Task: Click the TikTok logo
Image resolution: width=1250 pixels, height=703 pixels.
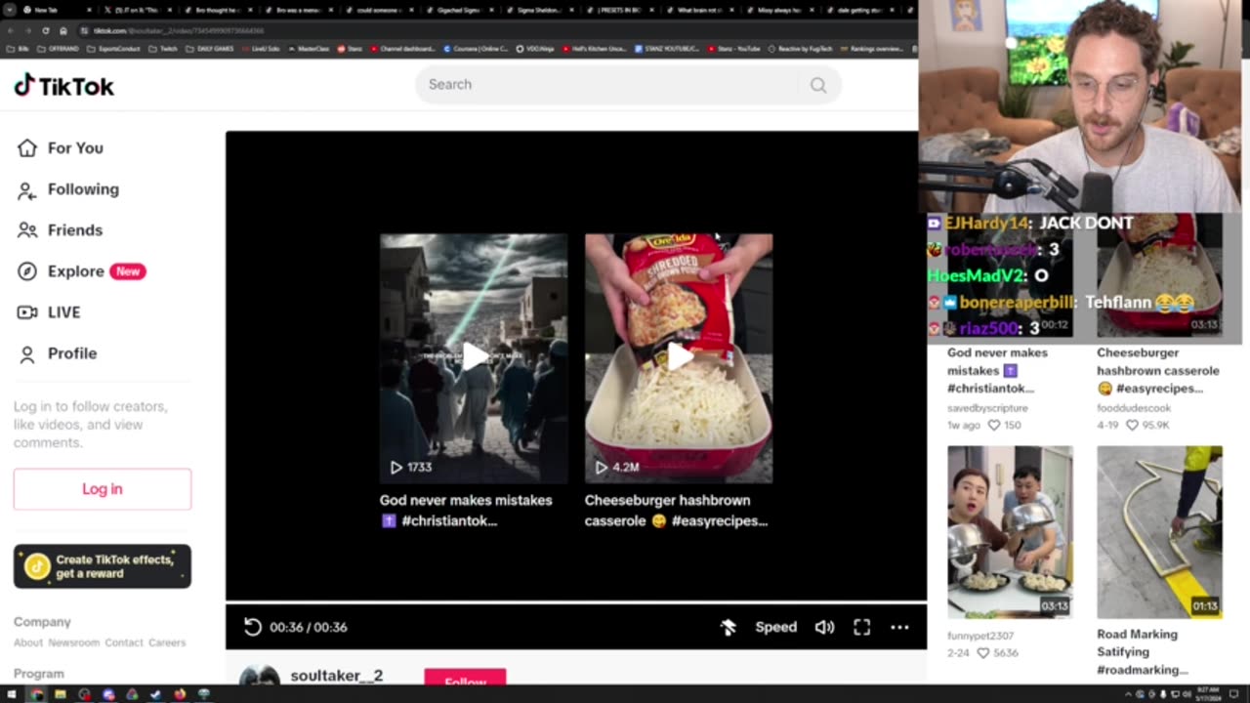Action: [64, 86]
